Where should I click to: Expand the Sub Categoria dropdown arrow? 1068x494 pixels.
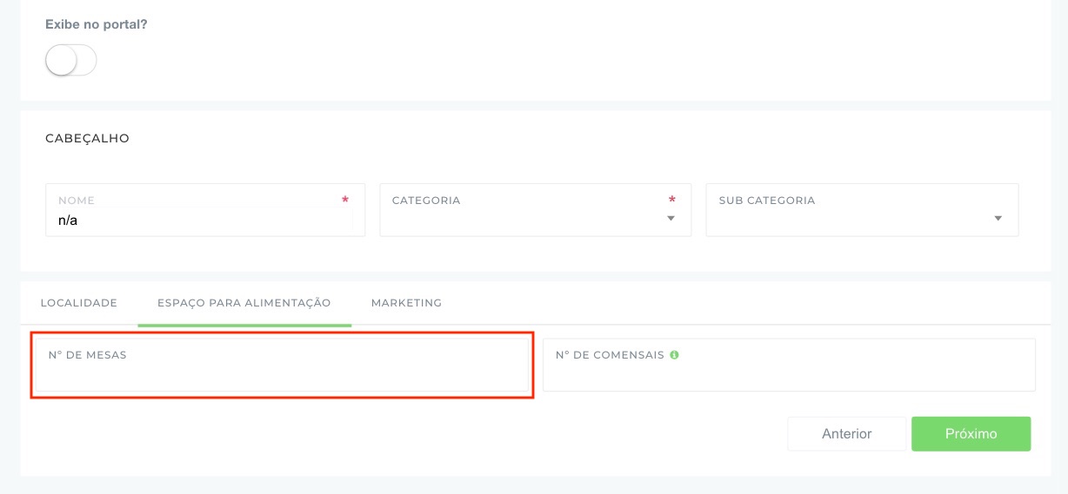click(x=998, y=219)
